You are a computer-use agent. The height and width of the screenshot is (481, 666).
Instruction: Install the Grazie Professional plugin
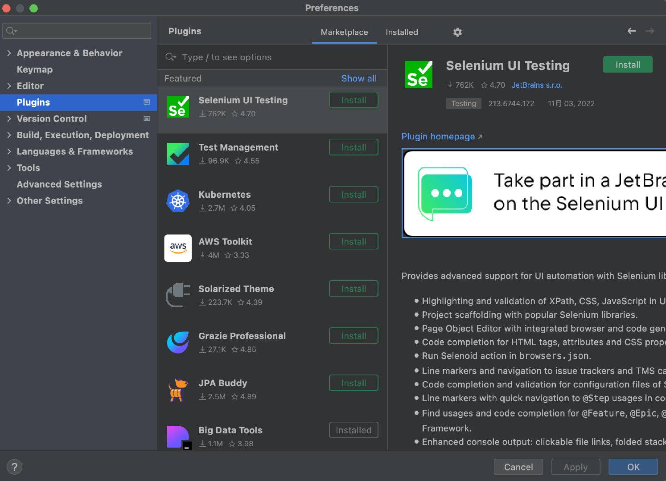[354, 336]
